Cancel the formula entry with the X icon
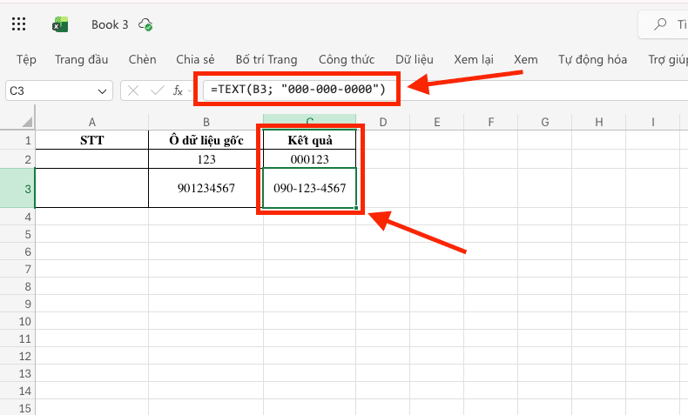This screenshot has height=415, width=688. point(133,90)
